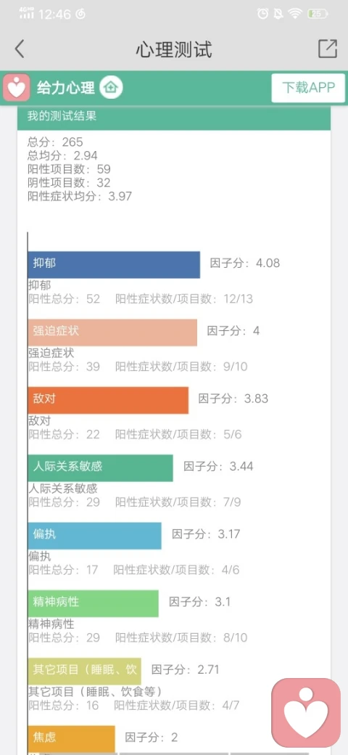Open the green home icon

[112, 88]
